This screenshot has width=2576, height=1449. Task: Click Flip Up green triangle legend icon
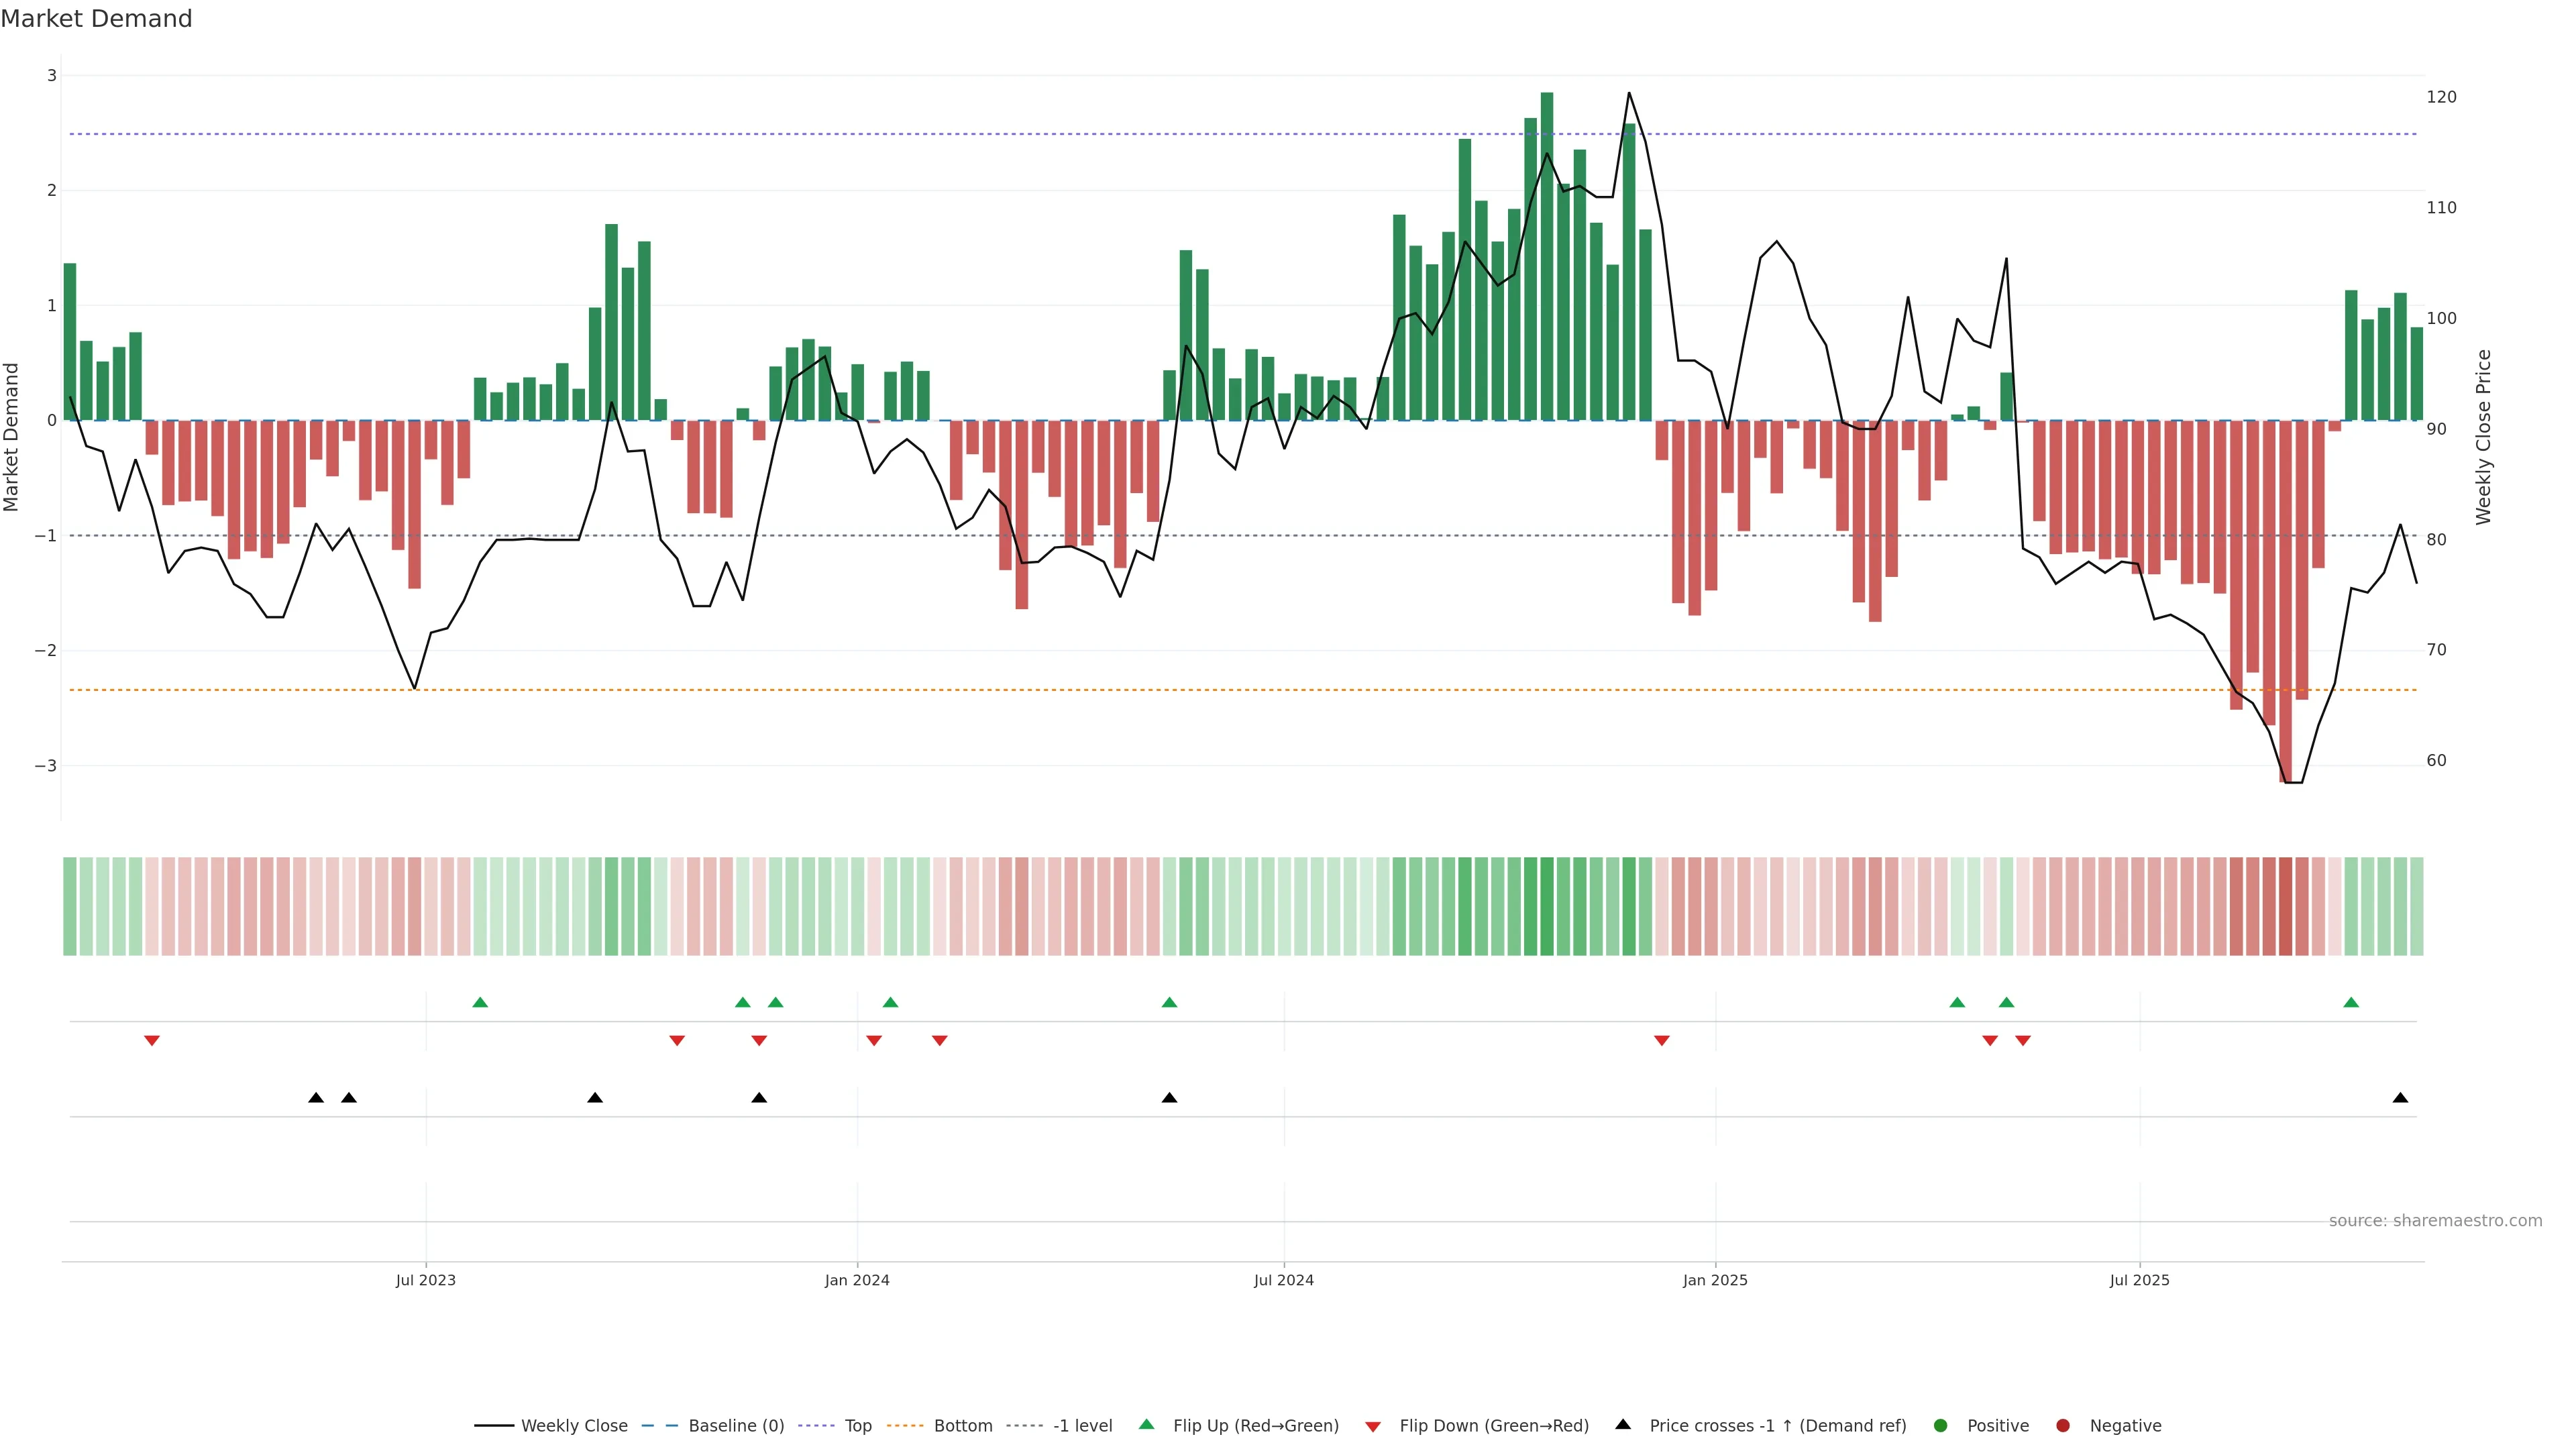pyautogui.click(x=1147, y=1425)
